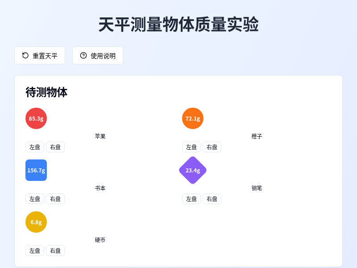The image size is (357, 268).
Task: Select the yellow coin icon labeled 6.8g
Action: point(36,222)
